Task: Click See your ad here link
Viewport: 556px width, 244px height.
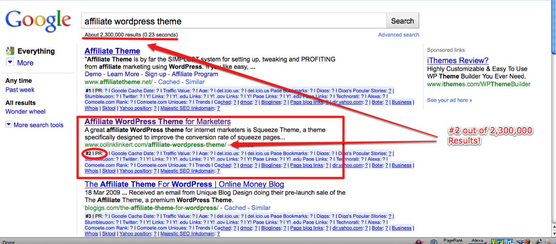Action: point(449,100)
